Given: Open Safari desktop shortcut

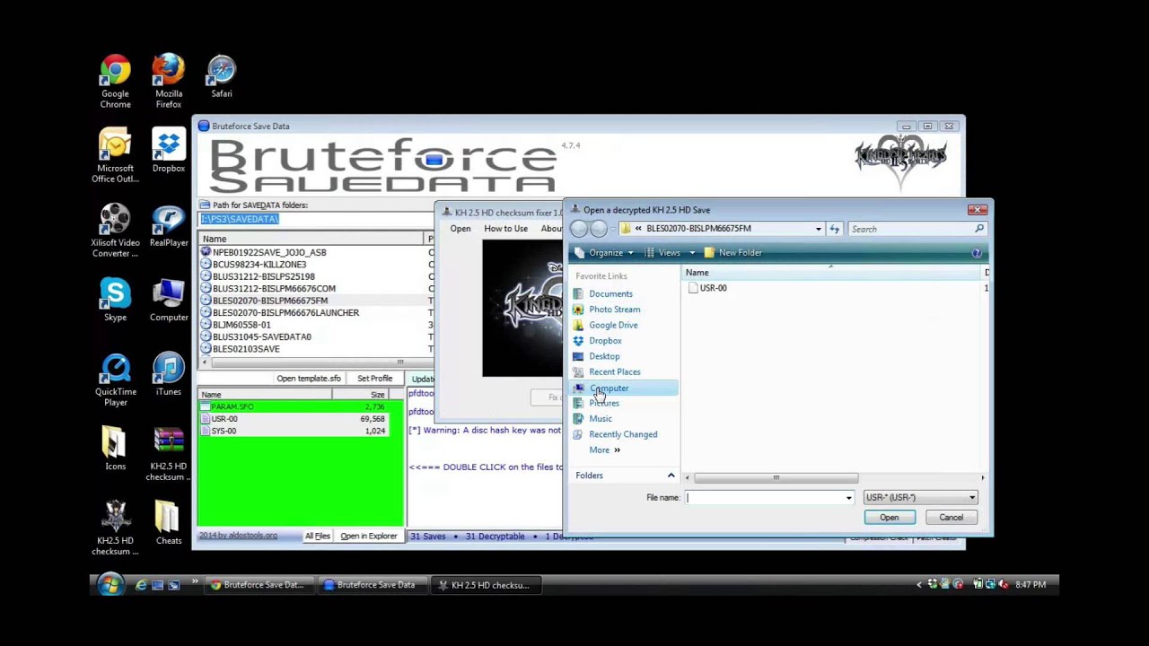Looking at the screenshot, I should (222, 77).
